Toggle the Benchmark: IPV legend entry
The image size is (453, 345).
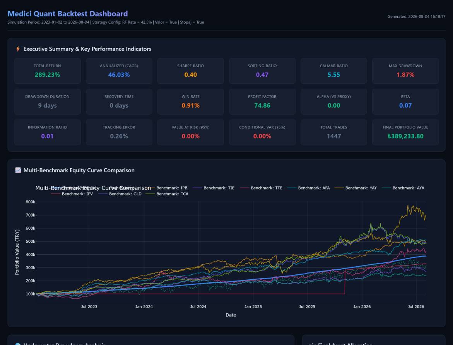tap(72, 194)
